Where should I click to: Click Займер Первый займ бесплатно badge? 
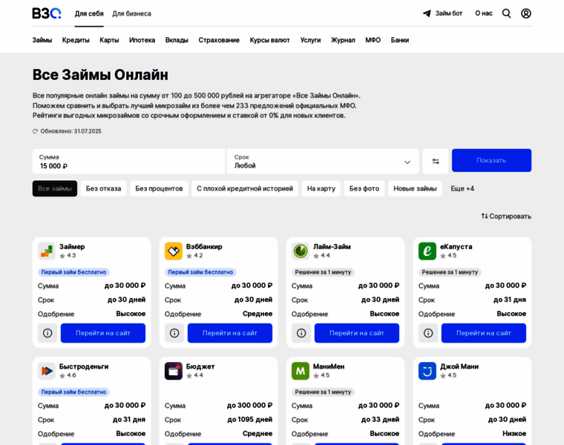73,272
